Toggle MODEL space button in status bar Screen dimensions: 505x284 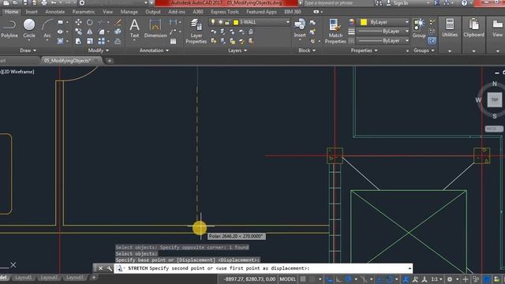pos(287,279)
